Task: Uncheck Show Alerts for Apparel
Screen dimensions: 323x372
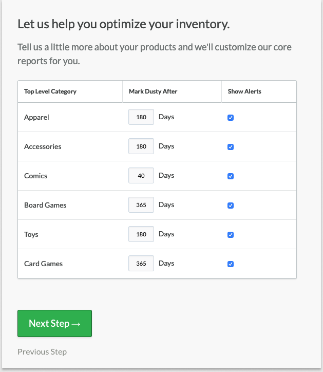Action: point(231,118)
